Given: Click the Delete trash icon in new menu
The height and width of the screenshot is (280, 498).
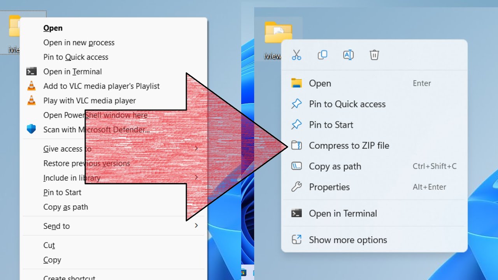Looking at the screenshot, I should point(374,55).
